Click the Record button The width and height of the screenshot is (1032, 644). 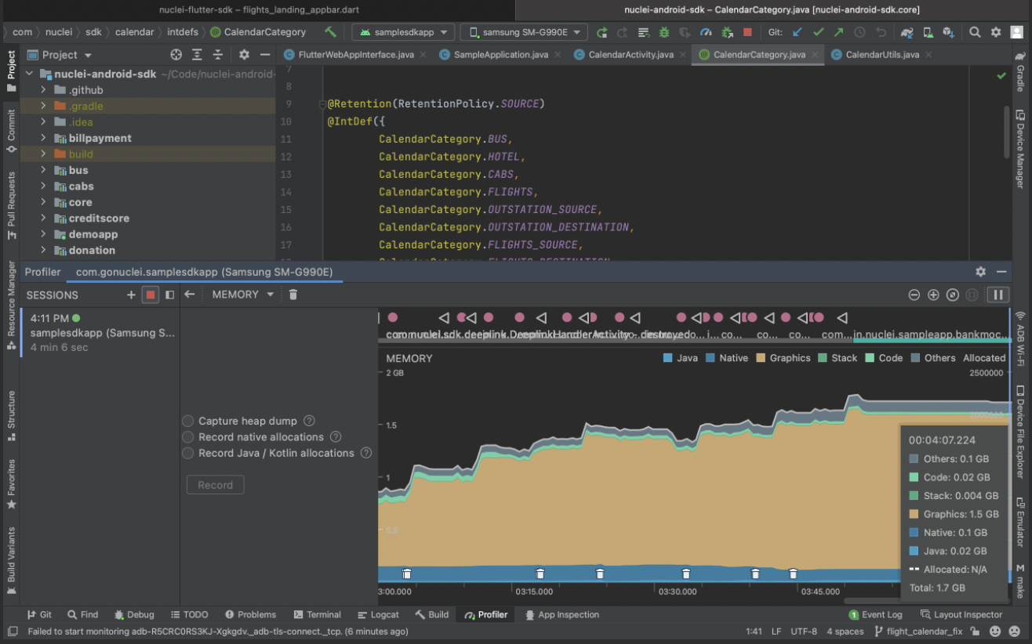pos(215,485)
